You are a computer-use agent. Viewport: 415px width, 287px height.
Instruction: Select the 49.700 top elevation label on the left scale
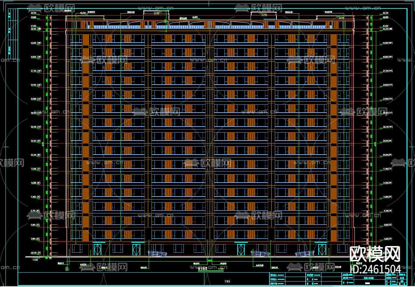click(34, 13)
